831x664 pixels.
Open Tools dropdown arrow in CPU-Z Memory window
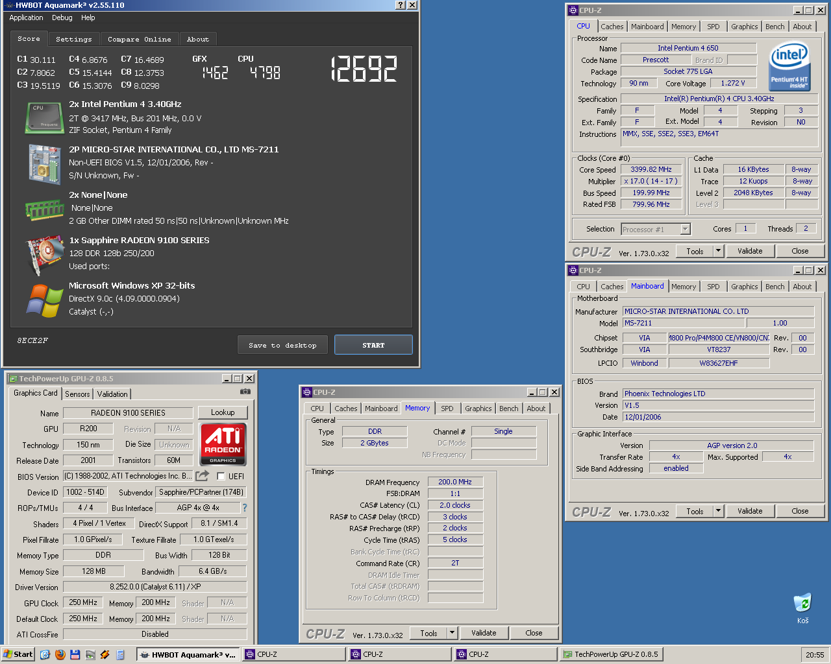[x=453, y=633]
